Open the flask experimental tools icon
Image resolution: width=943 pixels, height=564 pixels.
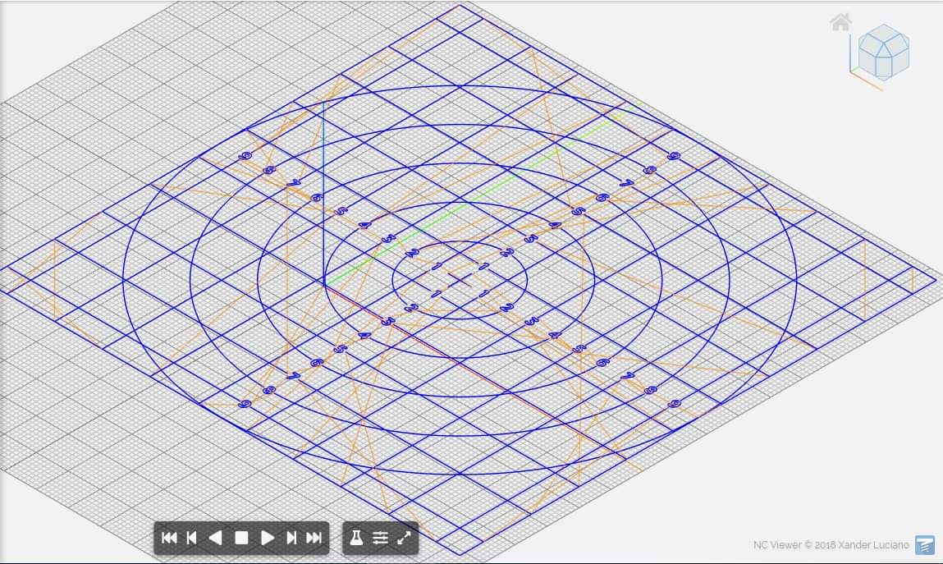pyautogui.click(x=356, y=538)
